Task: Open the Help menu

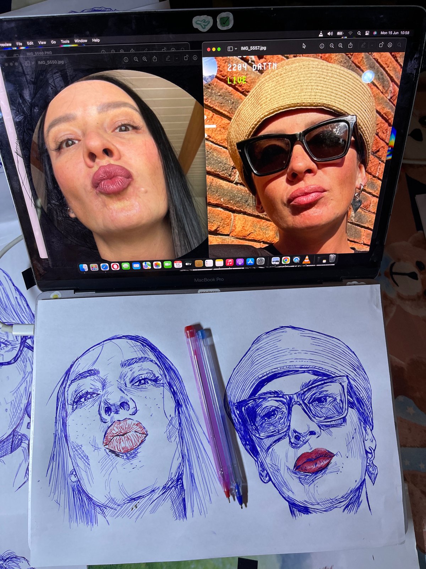Action: tap(96, 40)
